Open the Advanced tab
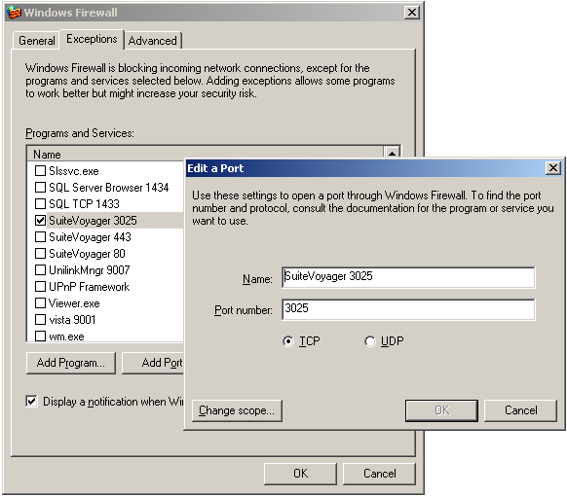This screenshot has width=567, height=496. (153, 41)
